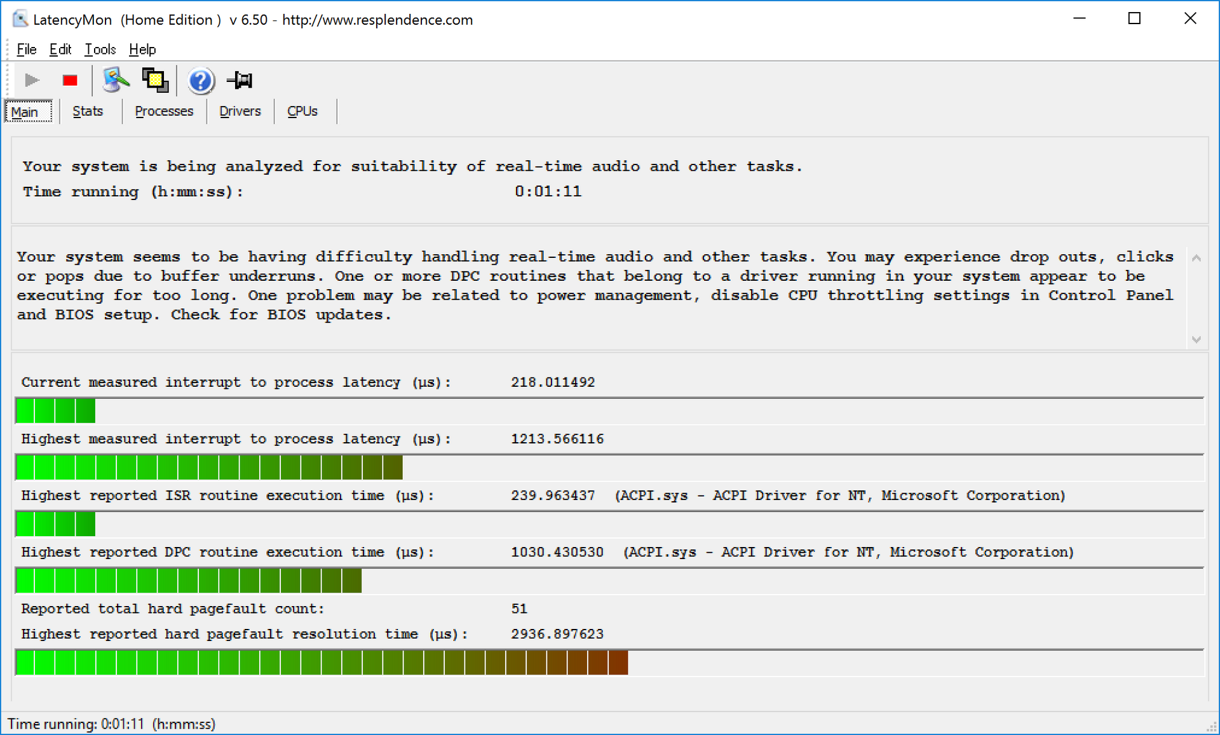Open the Tools menu
This screenshot has width=1220, height=735.
pyautogui.click(x=100, y=50)
